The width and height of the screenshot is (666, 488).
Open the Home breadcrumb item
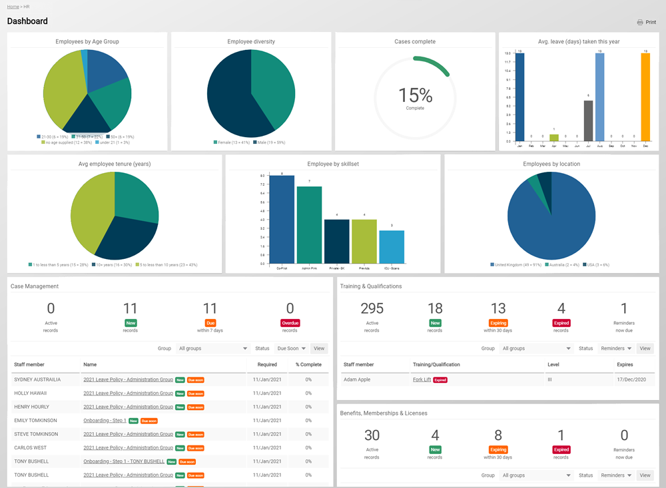[x=13, y=7]
